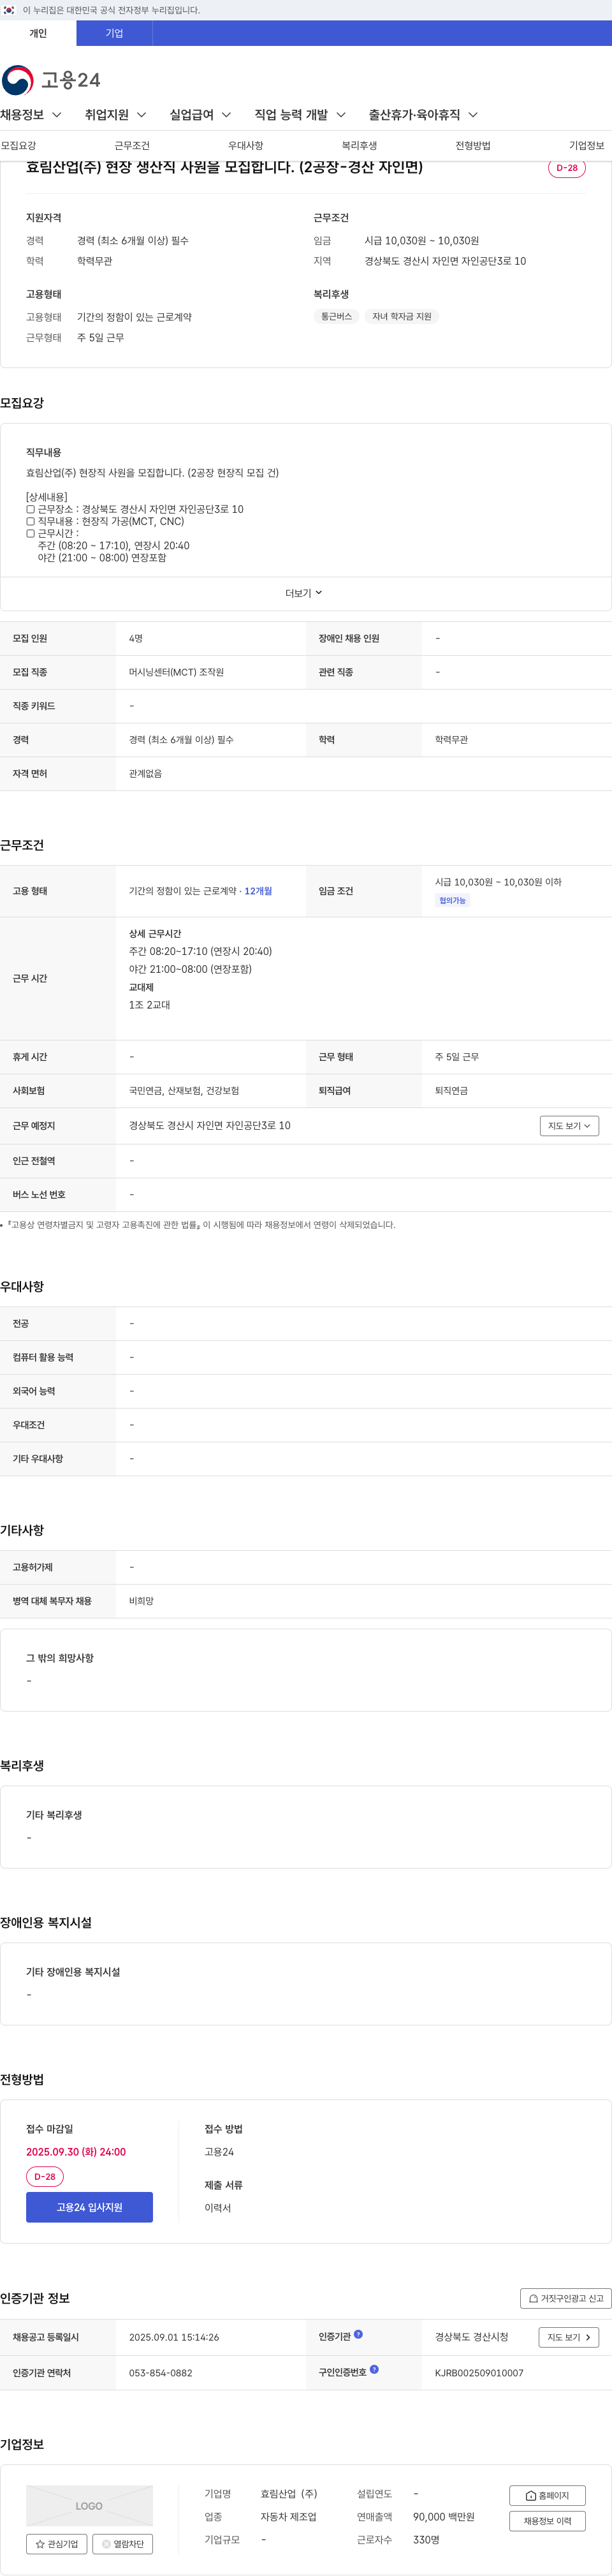This screenshot has height=2576, width=612.
Task: Jump to 기업정보 section tab
Action: click(587, 146)
